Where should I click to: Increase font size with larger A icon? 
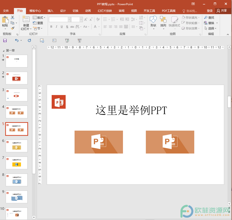click(x=86, y=19)
